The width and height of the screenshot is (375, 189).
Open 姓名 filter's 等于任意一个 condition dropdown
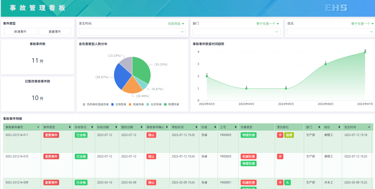click(x=362, y=23)
